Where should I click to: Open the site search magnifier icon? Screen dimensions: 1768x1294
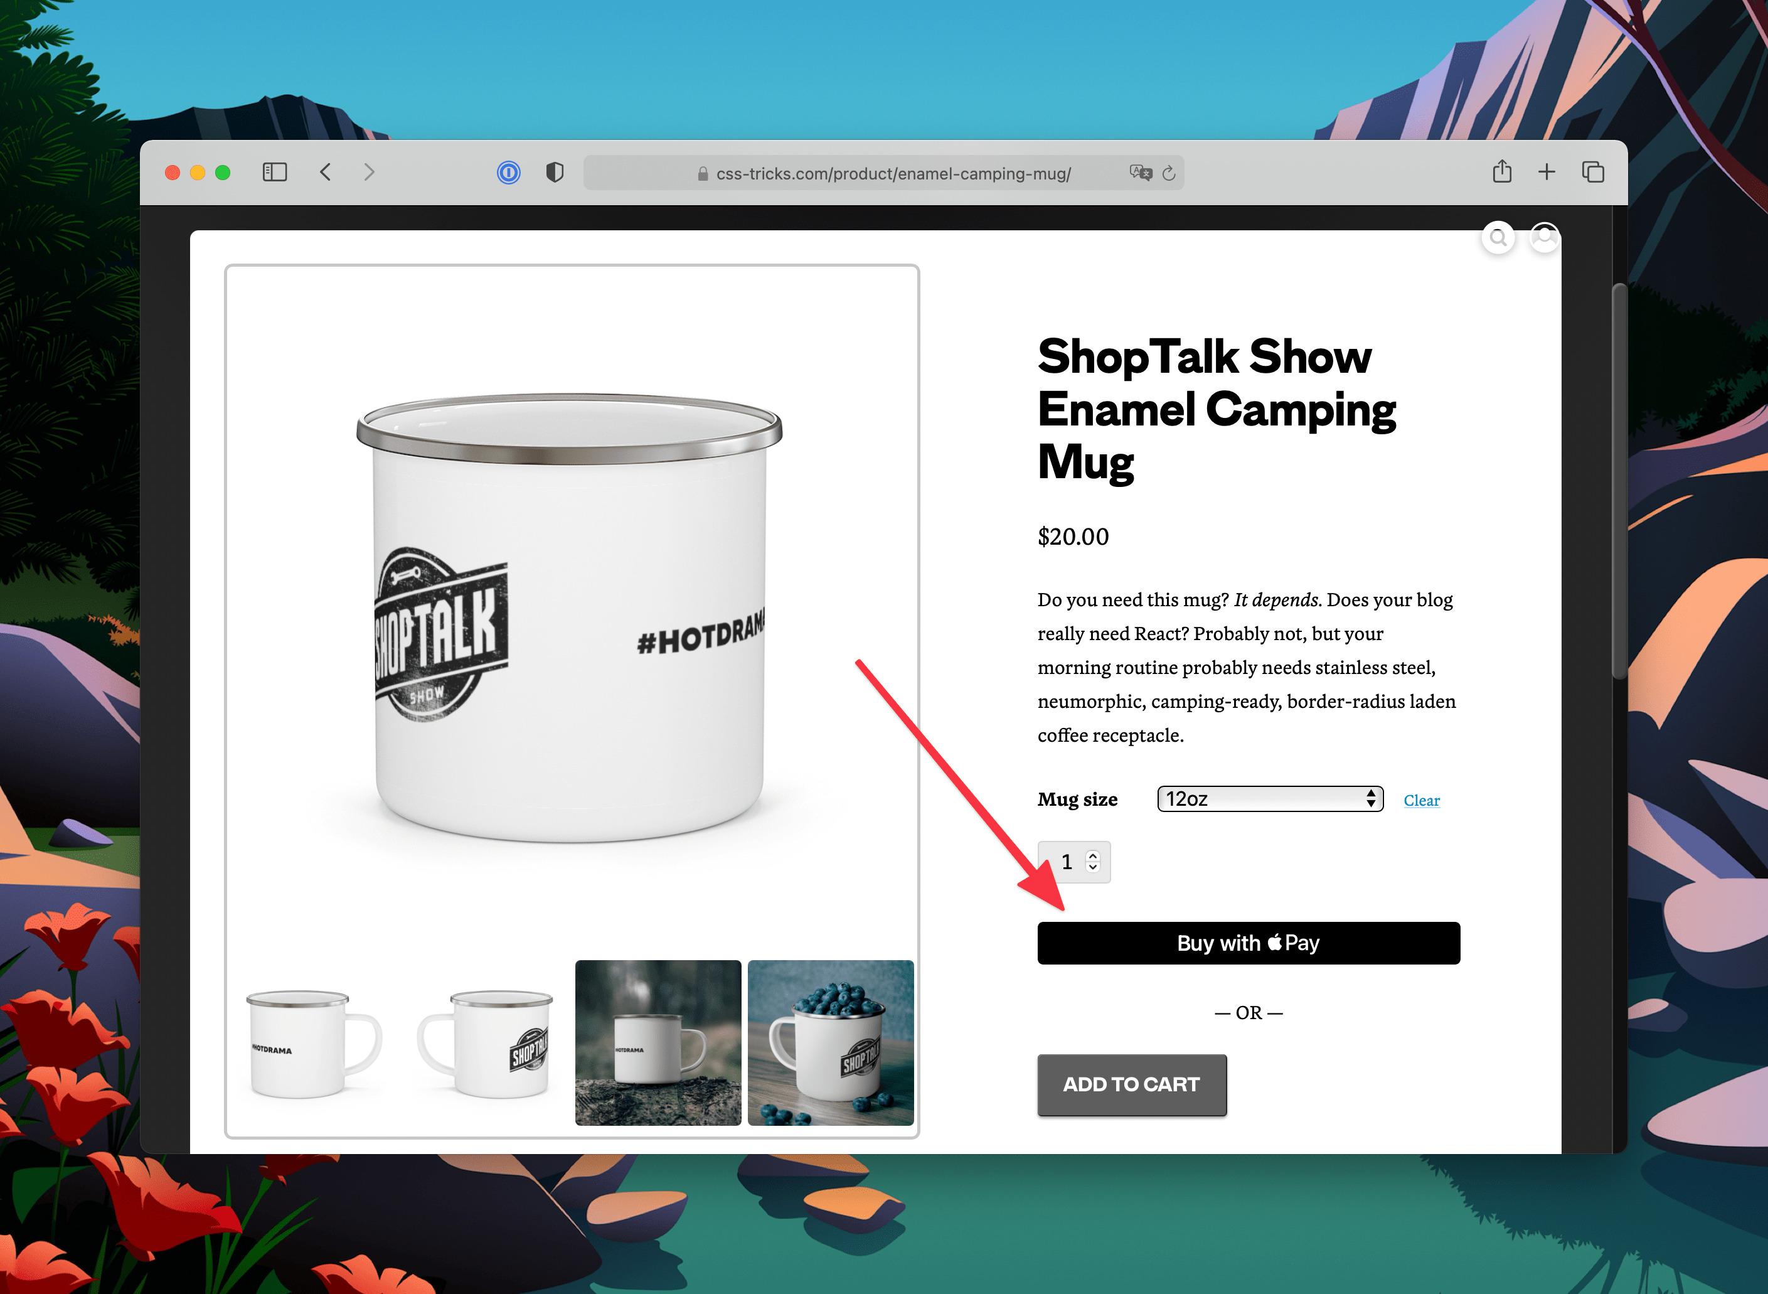(x=1498, y=237)
